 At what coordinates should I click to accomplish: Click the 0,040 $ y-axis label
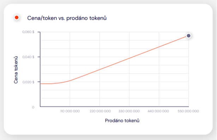coord(28,57)
